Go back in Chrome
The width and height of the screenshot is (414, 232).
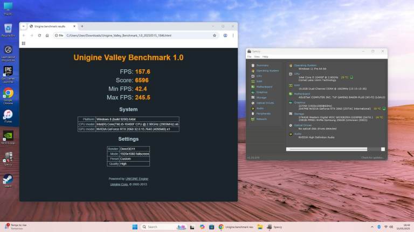tap(24, 35)
